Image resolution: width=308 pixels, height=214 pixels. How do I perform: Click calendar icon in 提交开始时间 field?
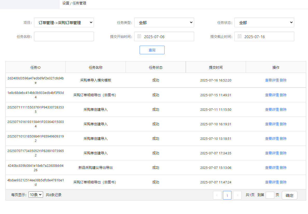139,36
